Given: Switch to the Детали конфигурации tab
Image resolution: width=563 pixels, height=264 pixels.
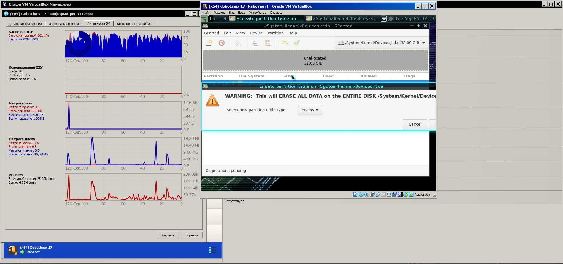Looking at the screenshot, I should 25,24.
